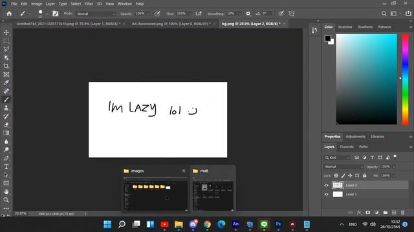Toggle lock transparent pixels
The height and width of the screenshot is (232, 414).
pyautogui.click(x=336, y=175)
